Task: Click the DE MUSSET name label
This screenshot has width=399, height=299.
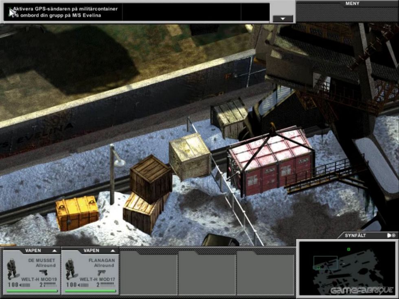Action: (x=42, y=260)
